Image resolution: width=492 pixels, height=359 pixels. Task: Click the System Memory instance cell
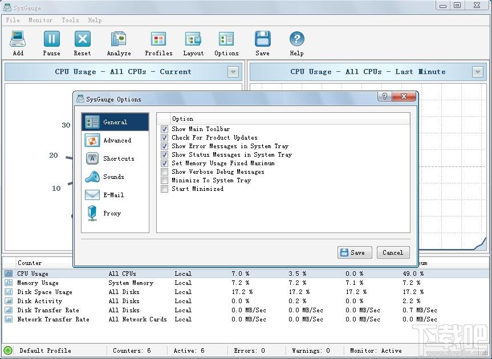pyautogui.click(x=131, y=283)
